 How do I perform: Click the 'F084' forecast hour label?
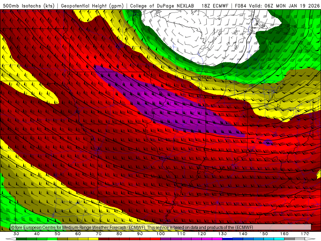coord(240,6)
